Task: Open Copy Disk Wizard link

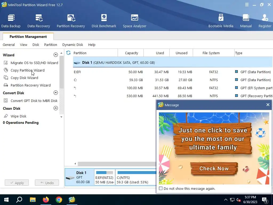Action: pos(24,78)
